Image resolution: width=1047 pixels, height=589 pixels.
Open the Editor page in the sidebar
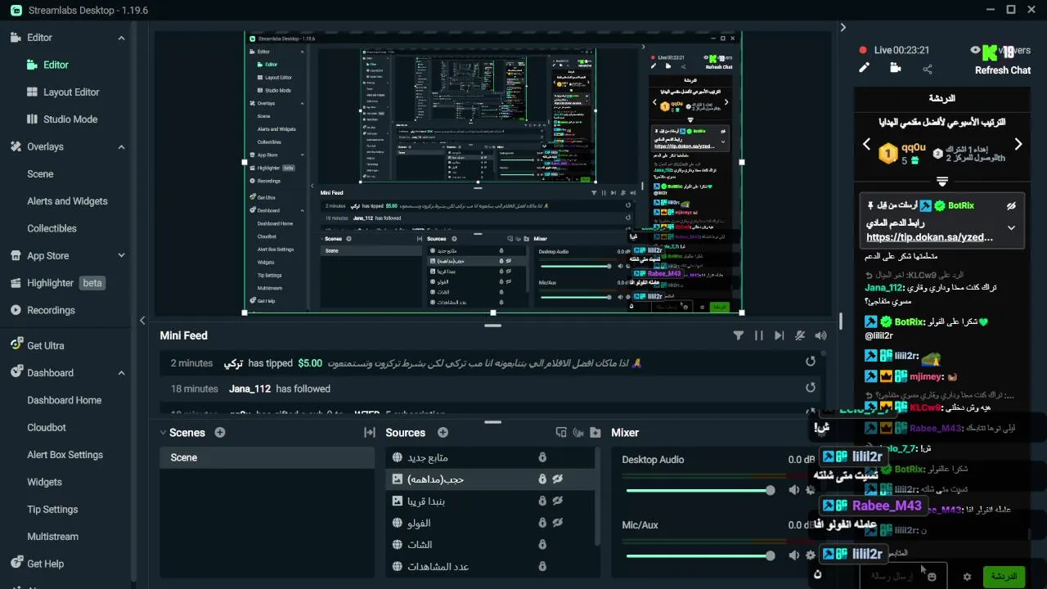[x=56, y=65]
